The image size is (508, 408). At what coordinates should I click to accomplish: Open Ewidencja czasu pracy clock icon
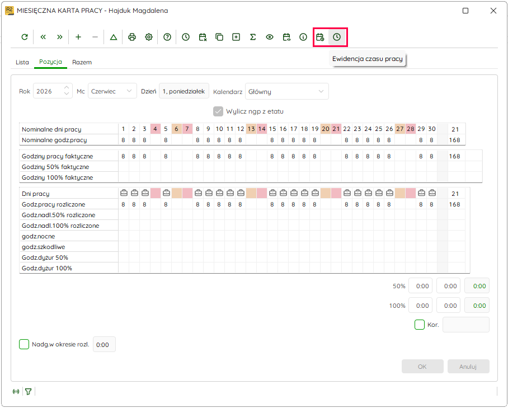[337, 37]
